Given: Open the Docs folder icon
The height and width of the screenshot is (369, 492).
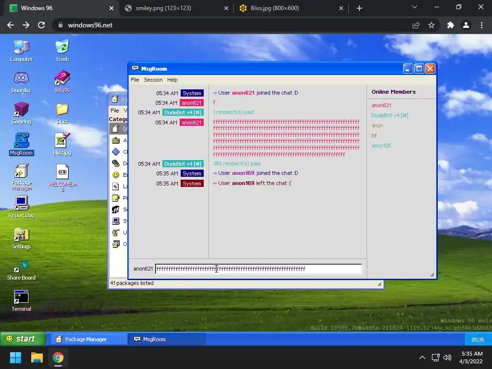Looking at the screenshot, I should point(62,113).
